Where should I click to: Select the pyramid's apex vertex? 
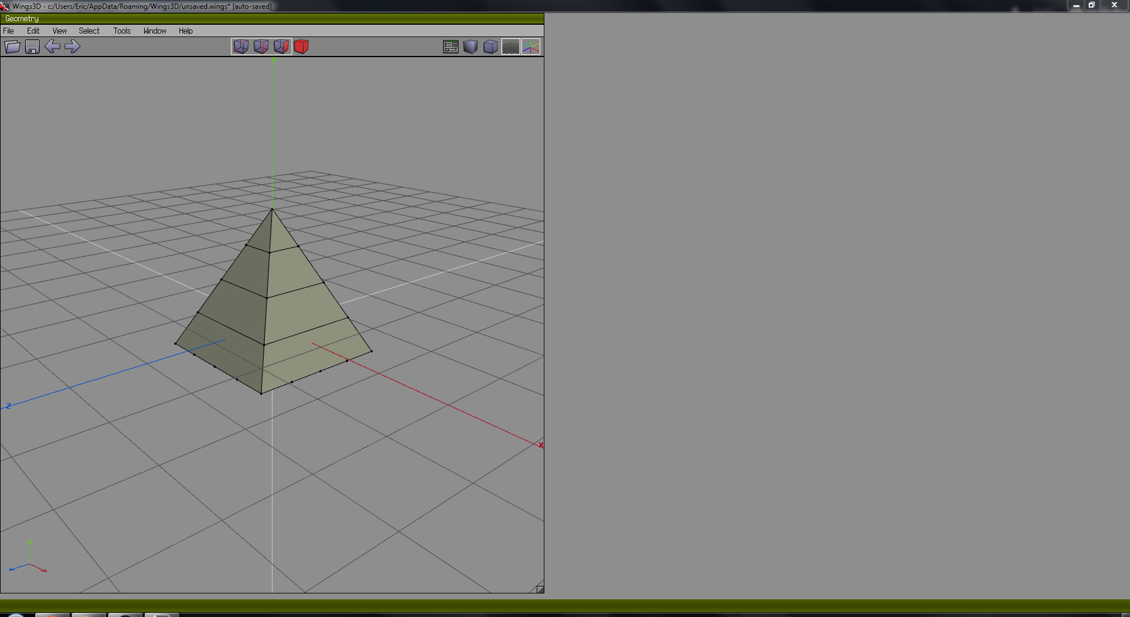(x=272, y=209)
